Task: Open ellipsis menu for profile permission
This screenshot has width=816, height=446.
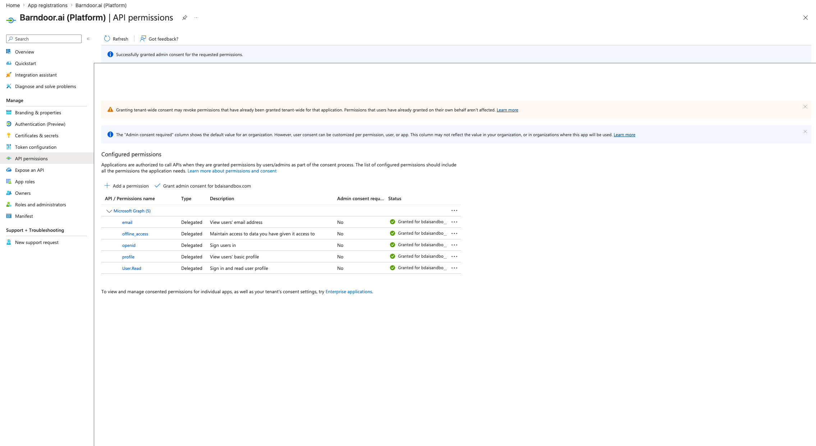Action: click(x=454, y=257)
